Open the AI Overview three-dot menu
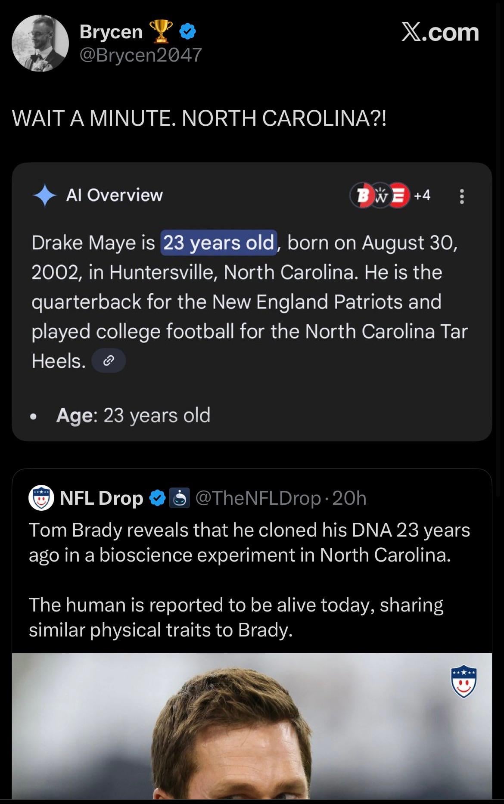Viewport: 504px width, 804px height. click(462, 196)
